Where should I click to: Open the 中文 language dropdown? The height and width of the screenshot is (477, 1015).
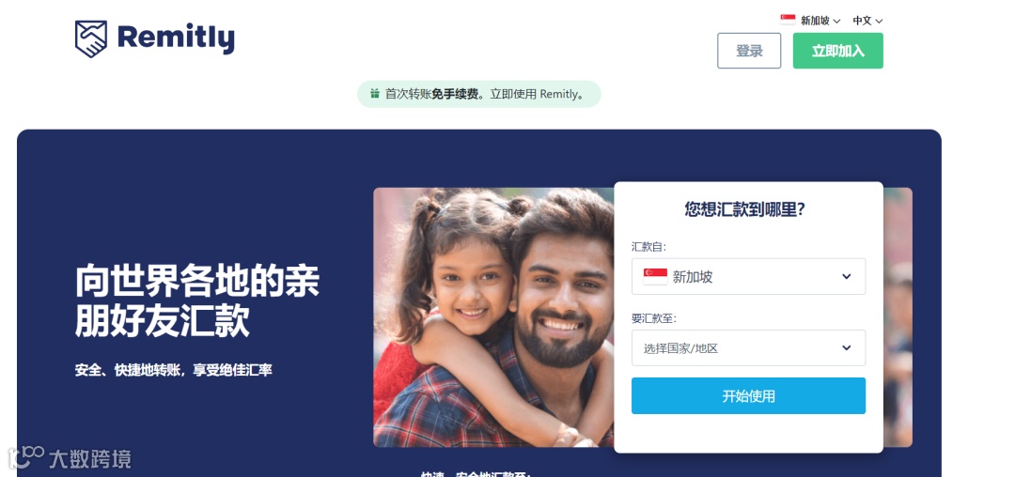coord(867,21)
